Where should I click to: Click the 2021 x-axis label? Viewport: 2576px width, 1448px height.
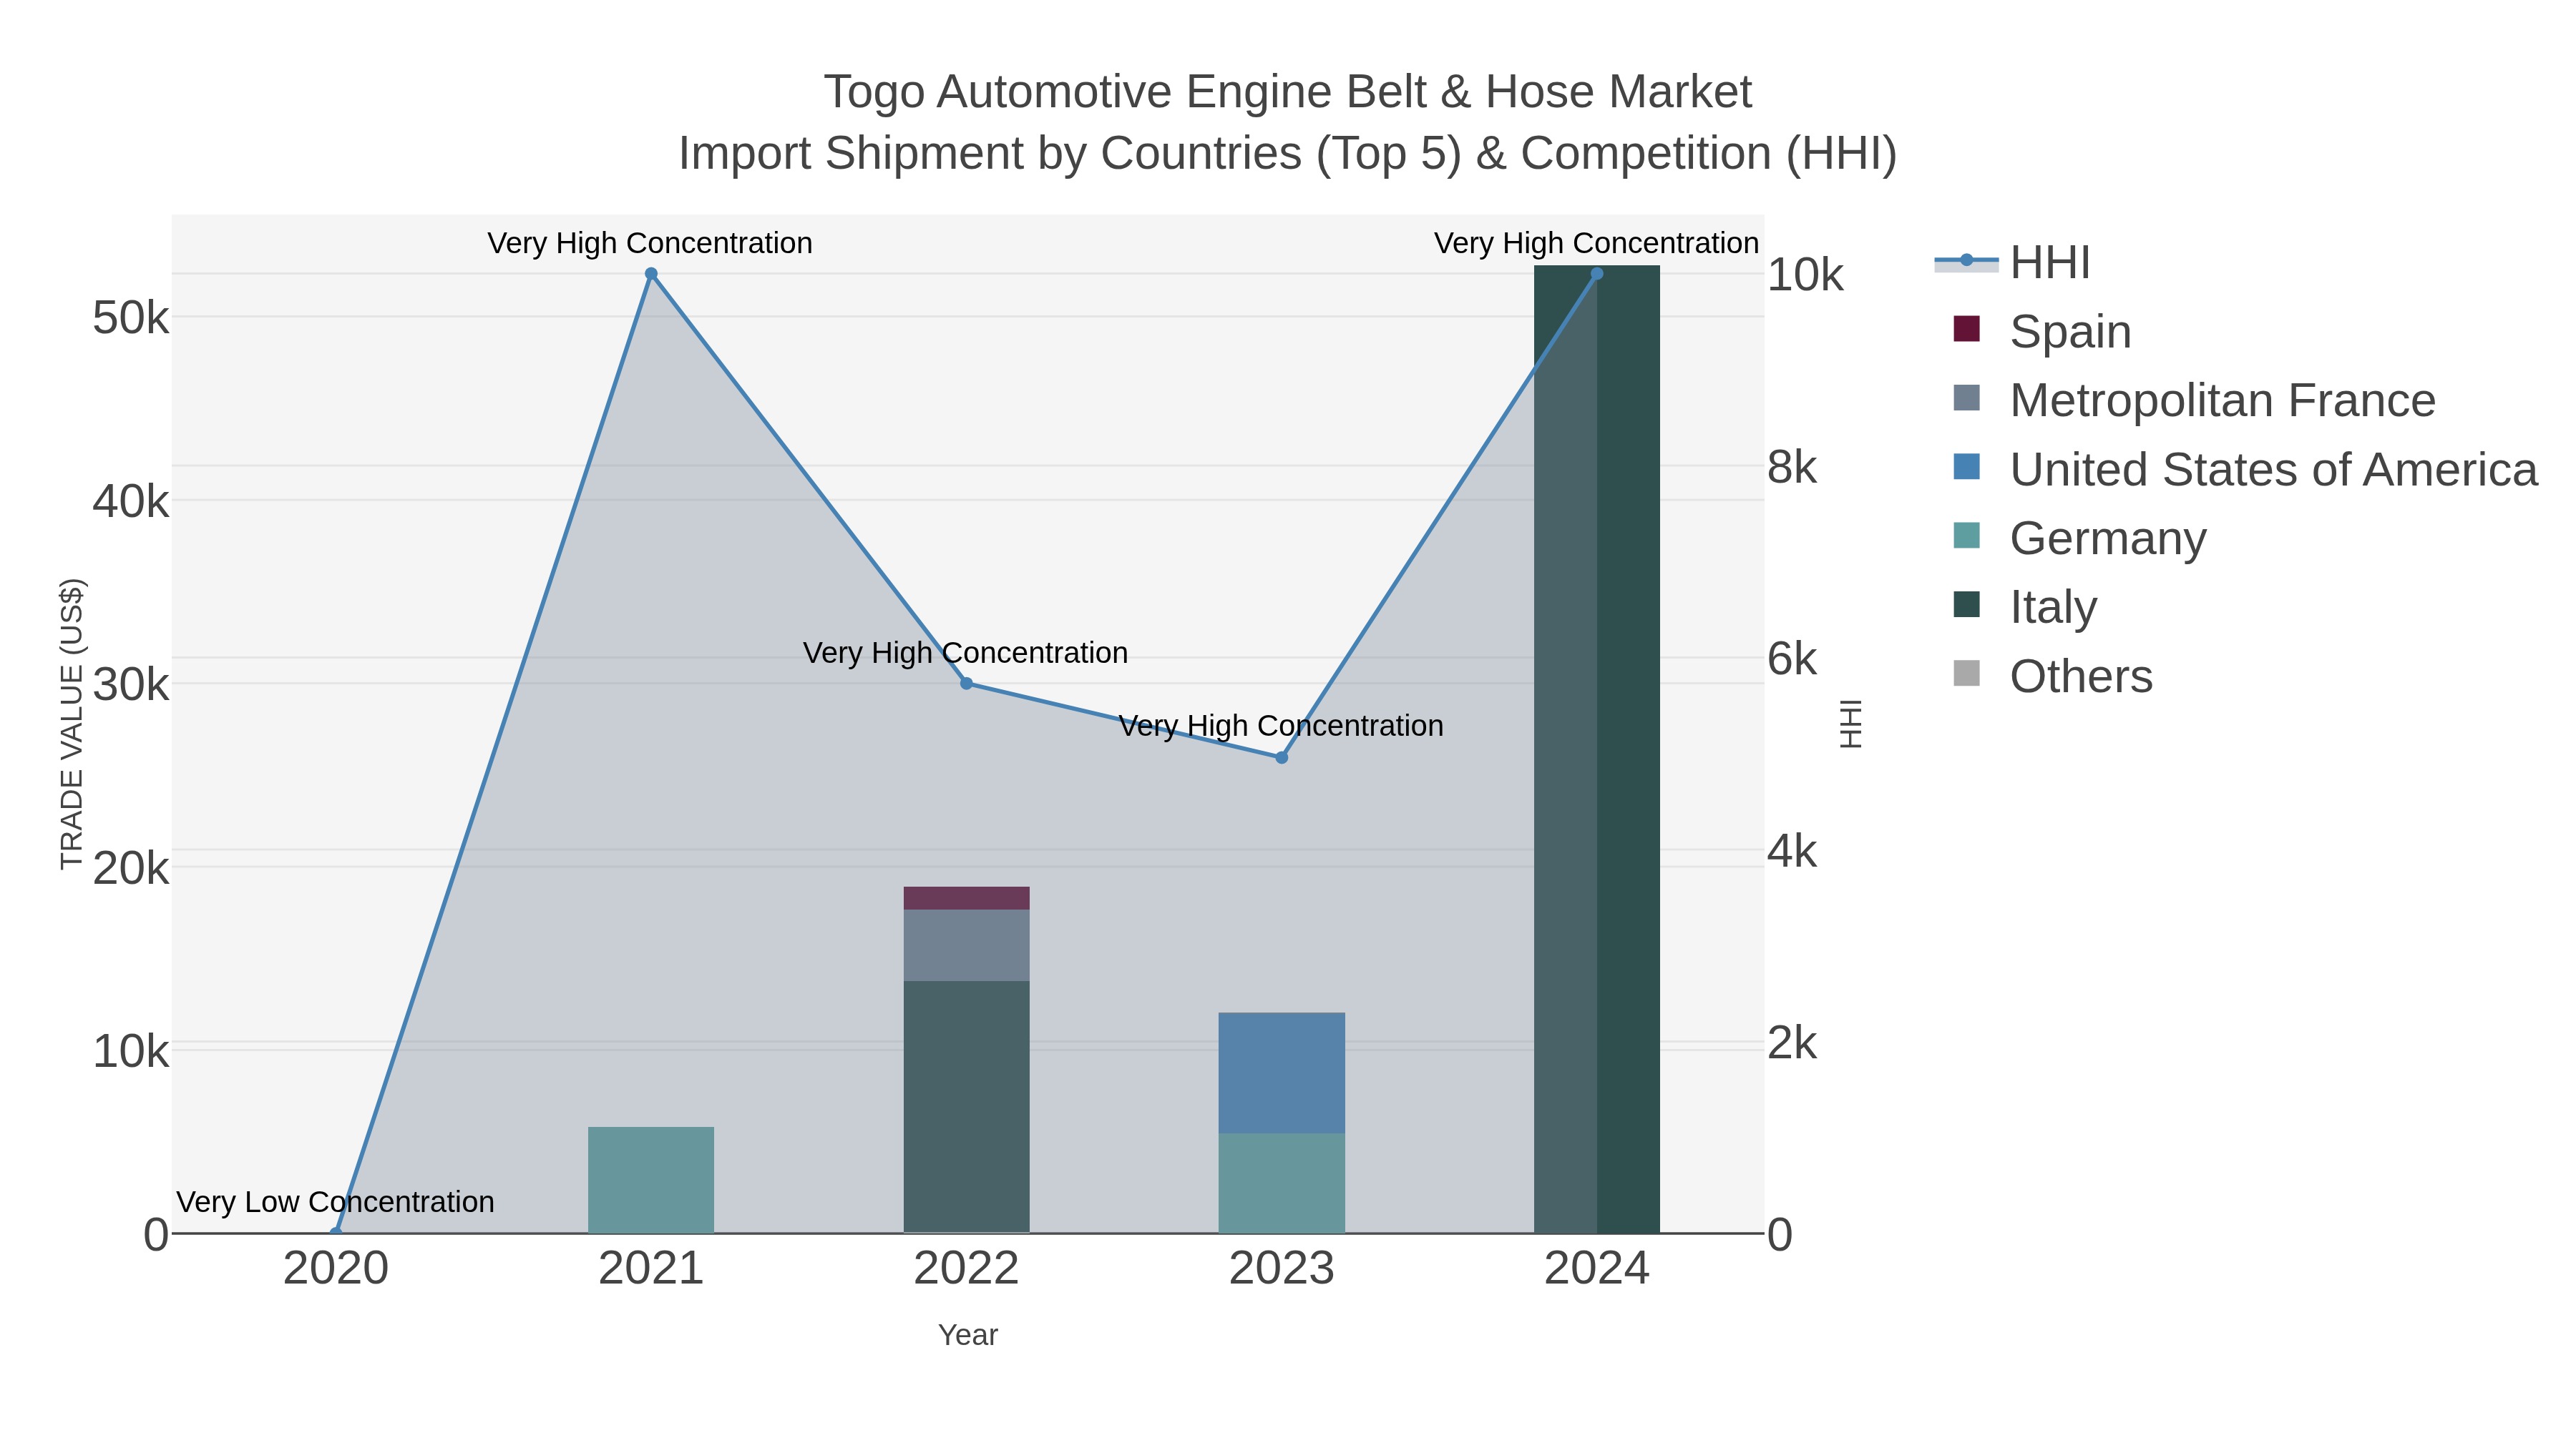(x=651, y=1269)
